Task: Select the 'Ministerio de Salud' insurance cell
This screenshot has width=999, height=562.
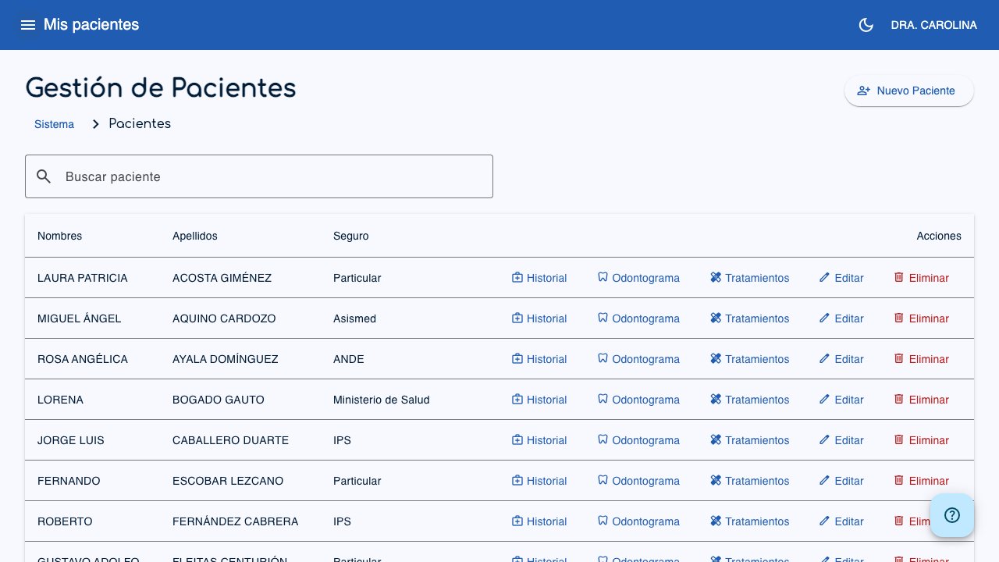Action: (382, 400)
